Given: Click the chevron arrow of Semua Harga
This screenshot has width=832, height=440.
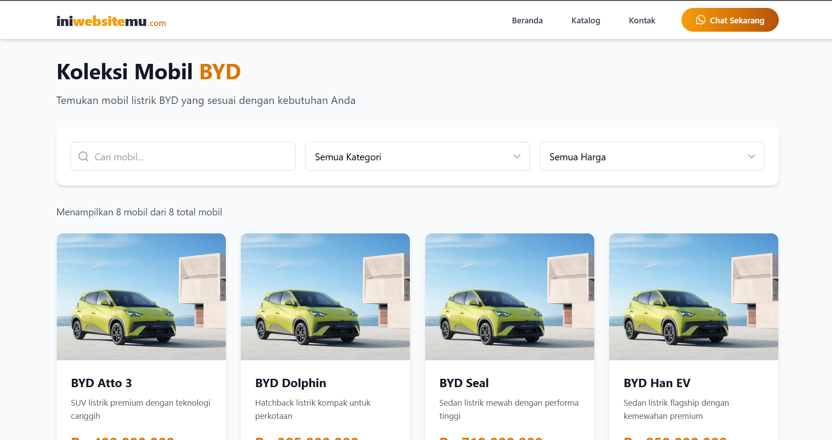Looking at the screenshot, I should [x=751, y=156].
